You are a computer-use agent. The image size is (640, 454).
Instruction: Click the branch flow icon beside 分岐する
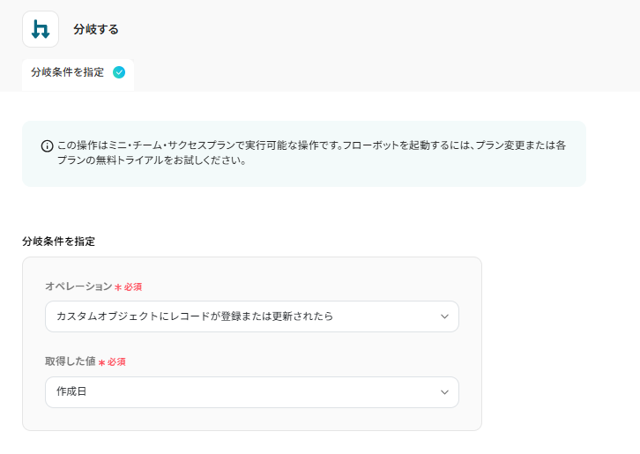pyautogui.click(x=41, y=29)
